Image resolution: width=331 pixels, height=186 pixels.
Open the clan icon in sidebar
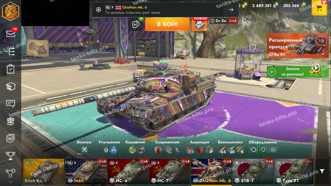click(11, 121)
